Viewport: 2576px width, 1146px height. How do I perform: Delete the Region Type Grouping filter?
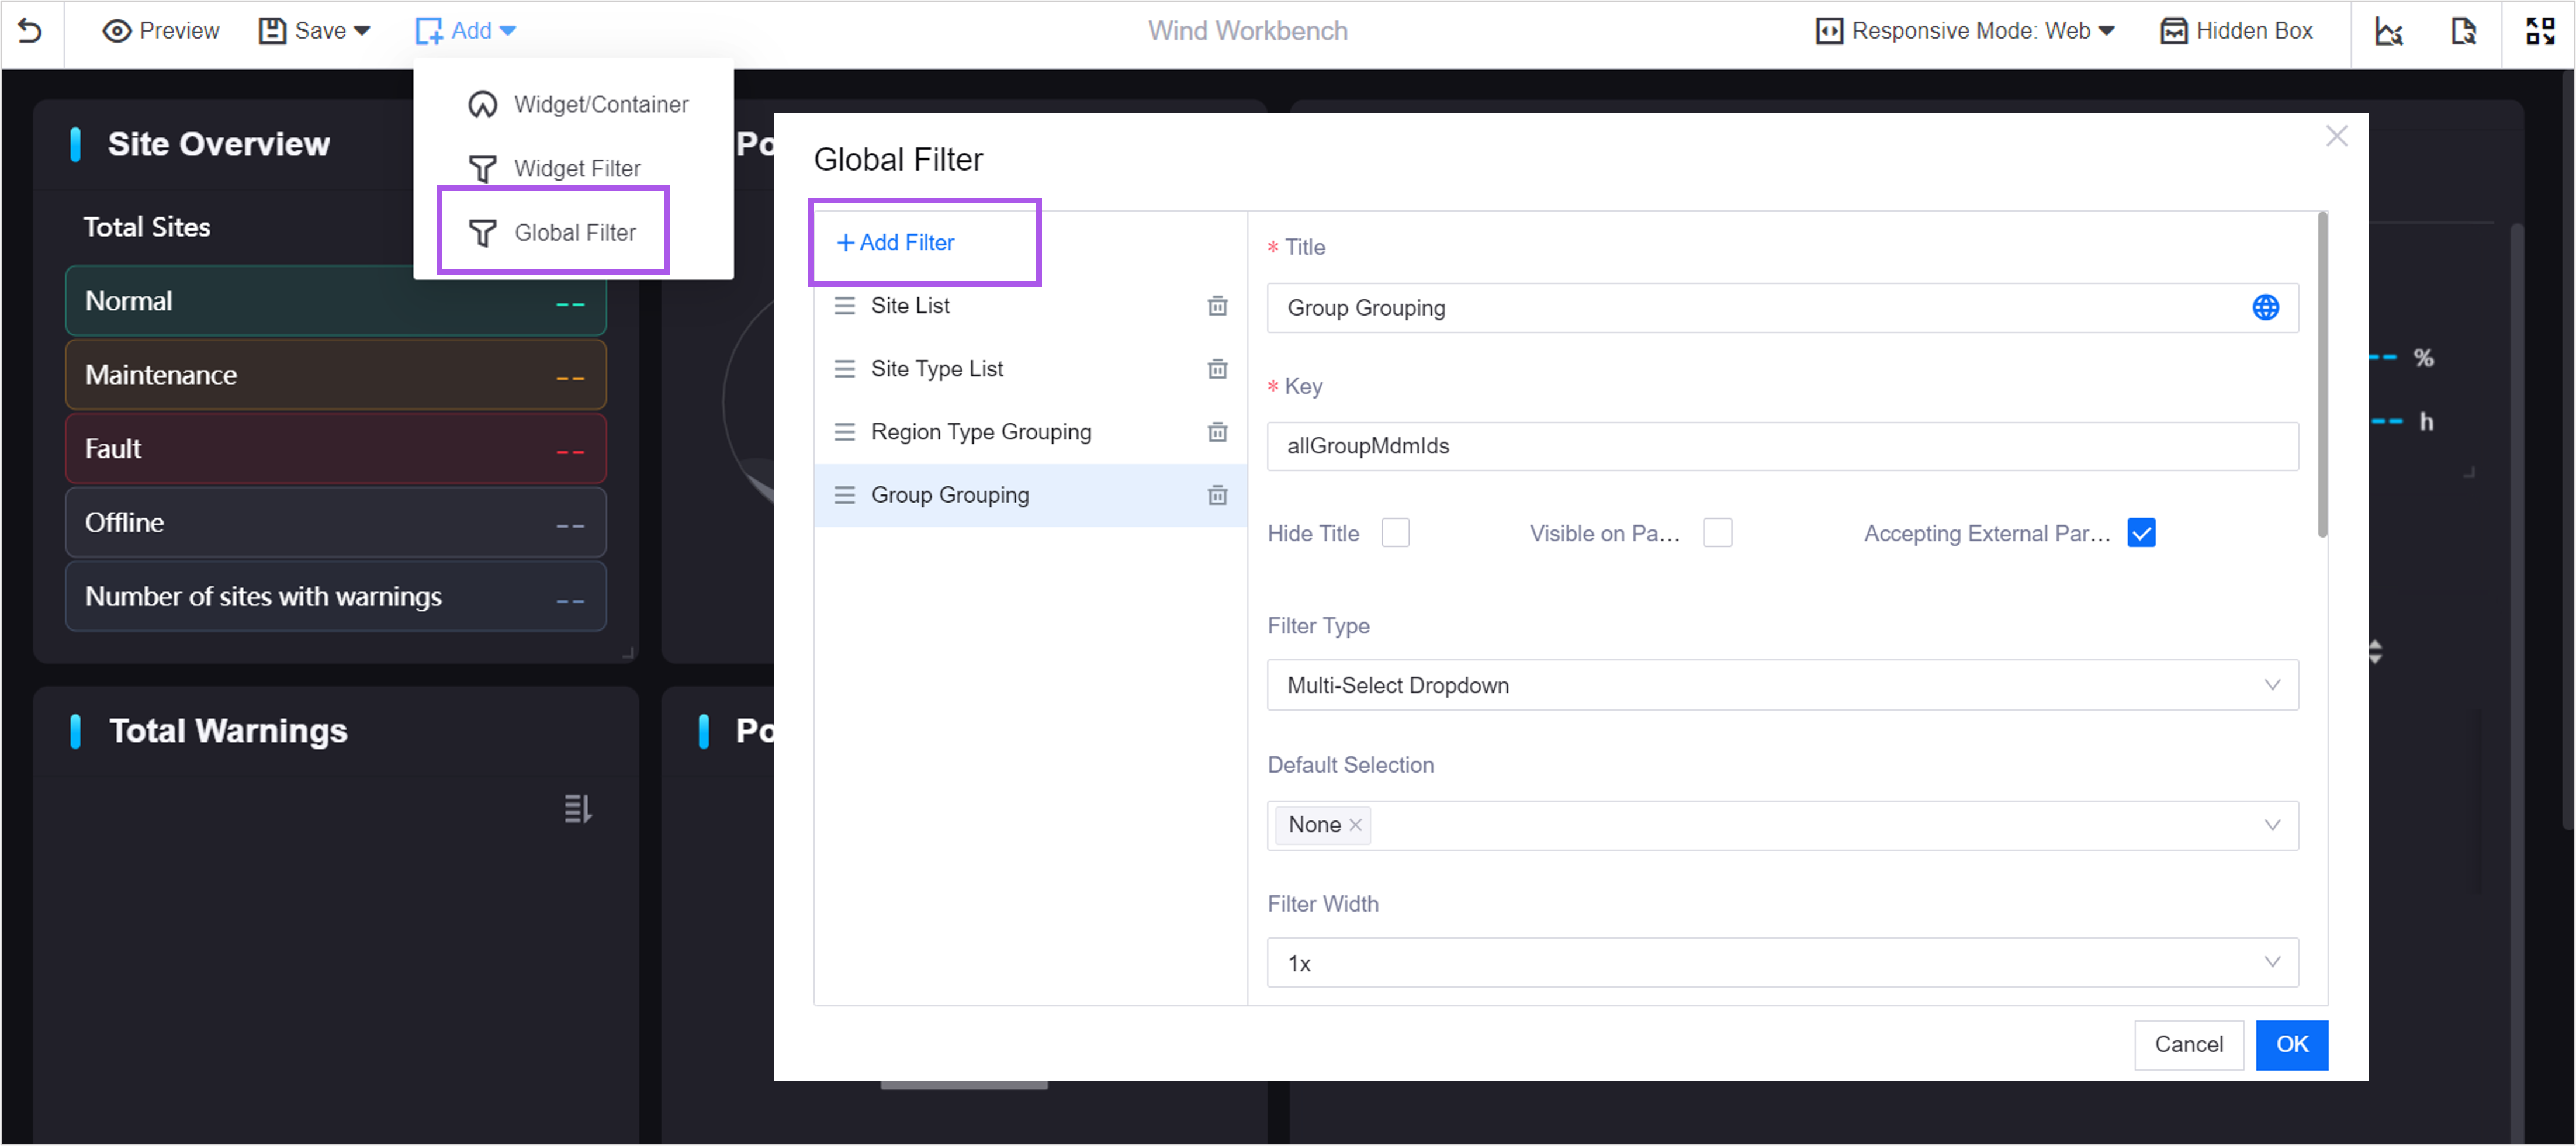point(1217,432)
